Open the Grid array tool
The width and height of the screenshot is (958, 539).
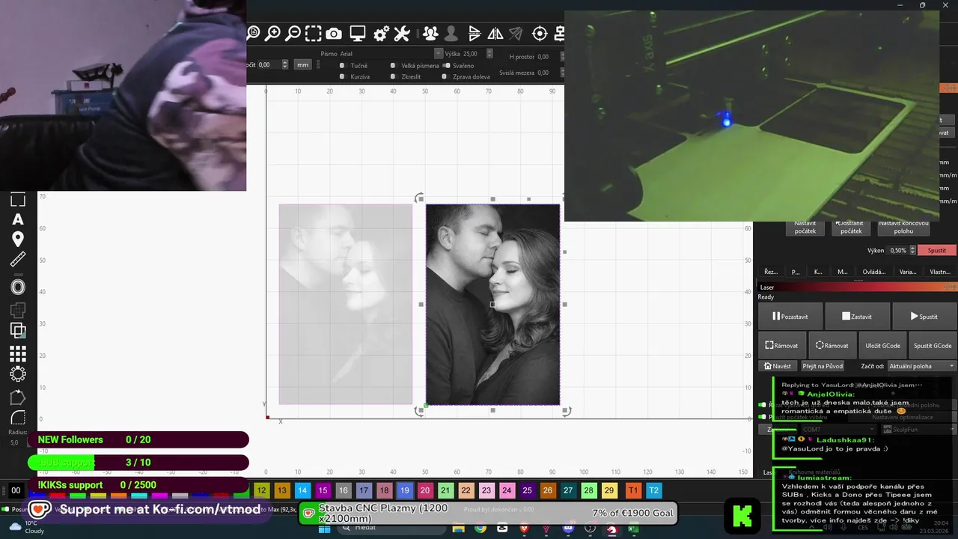(x=18, y=353)
